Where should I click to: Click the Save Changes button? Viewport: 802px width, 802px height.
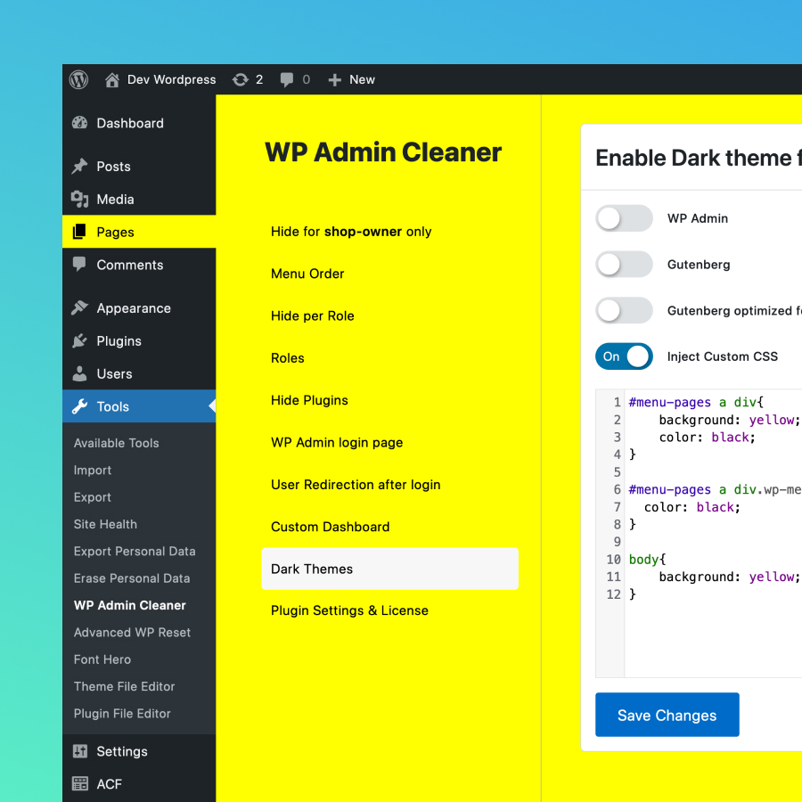tap(667, 715)
